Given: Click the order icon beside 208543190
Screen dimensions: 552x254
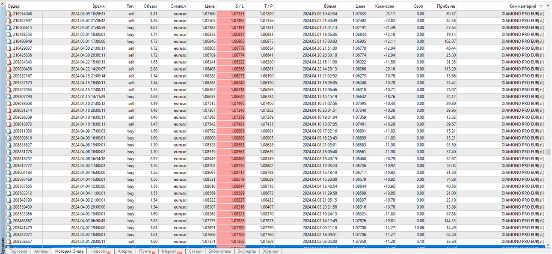Looking at the screenshot, I should point(9,200).
